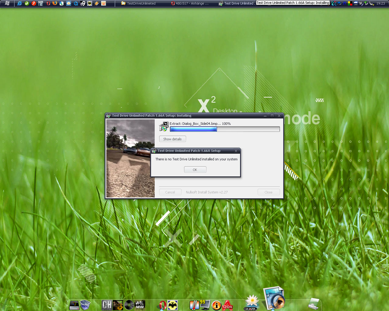Click the number 9 icon in quick launch
The height and width of the screenshot is (311, 389).
click(x=83, y=3)
